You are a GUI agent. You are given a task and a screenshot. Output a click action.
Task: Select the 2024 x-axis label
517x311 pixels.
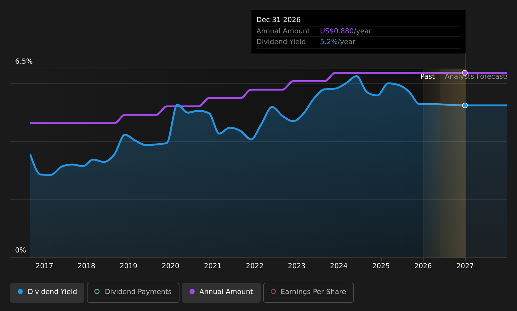pos(339,266)
